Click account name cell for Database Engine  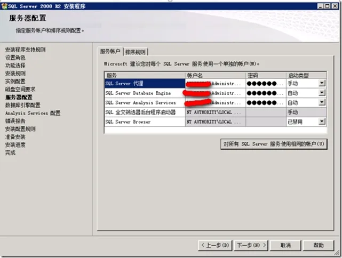click(x=216, y=93)
